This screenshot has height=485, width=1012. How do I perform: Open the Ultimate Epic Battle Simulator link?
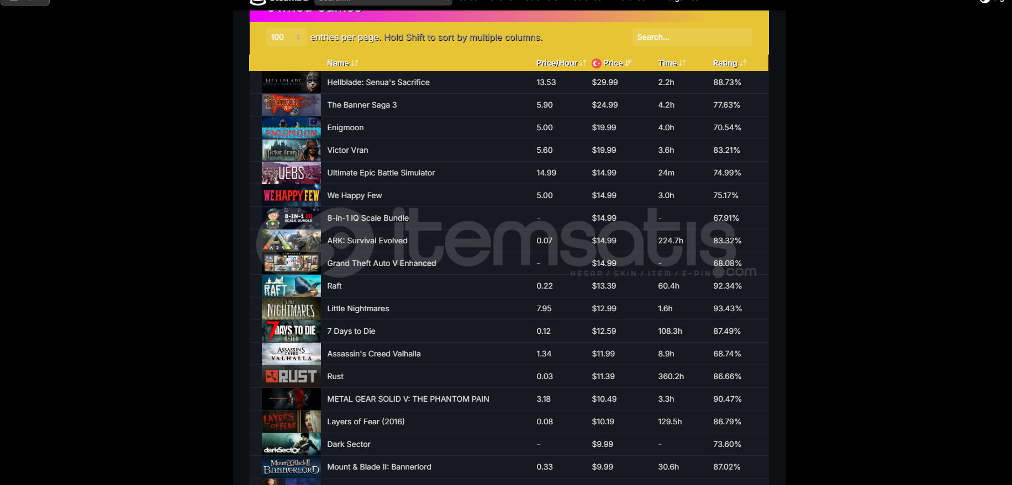pos(381,173)
